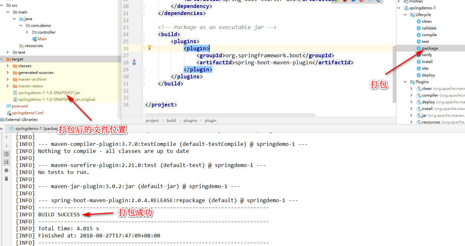Expand the resources plugin node

coord(411,122)
